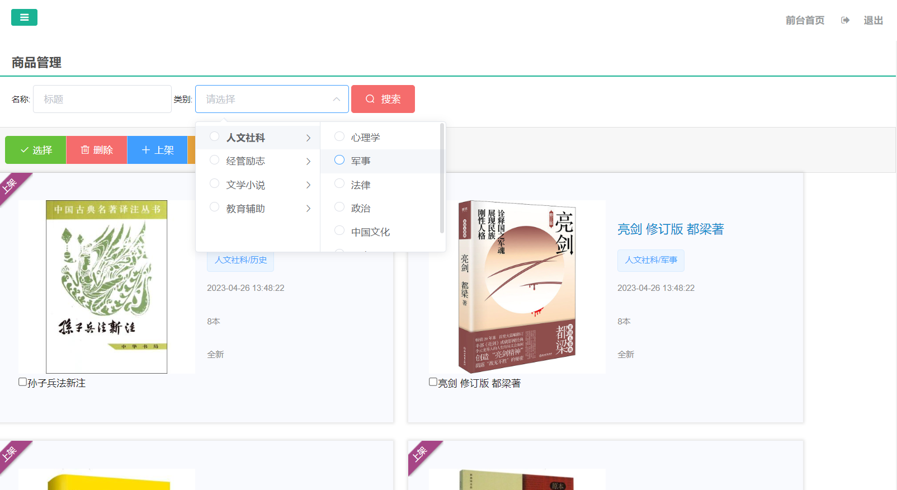Click the red 搜索 search button
897x490 pixels.
tap(383, 99)
